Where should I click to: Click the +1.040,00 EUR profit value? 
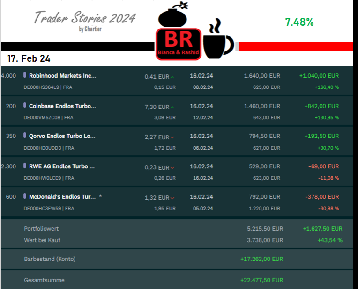pos(319,76)
